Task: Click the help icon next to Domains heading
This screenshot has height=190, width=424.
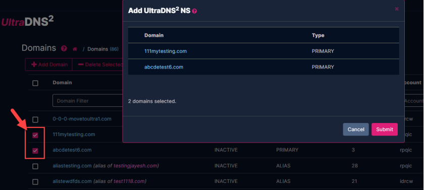Action: tap(64, 48)
